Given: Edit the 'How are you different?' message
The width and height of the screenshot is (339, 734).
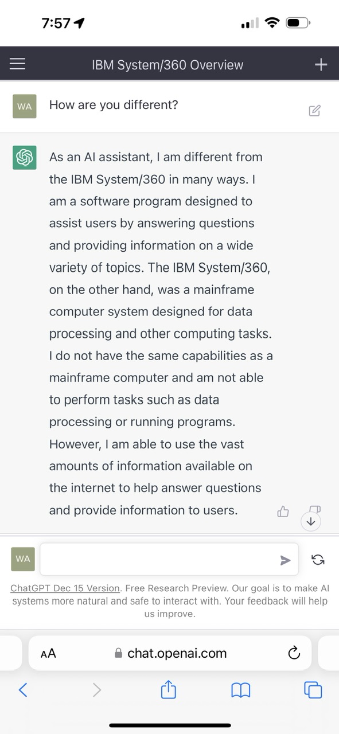Looking at the screenshot, I should tap(314, 111).
